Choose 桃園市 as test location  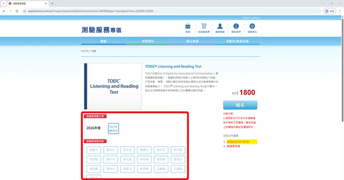[144, 150]
